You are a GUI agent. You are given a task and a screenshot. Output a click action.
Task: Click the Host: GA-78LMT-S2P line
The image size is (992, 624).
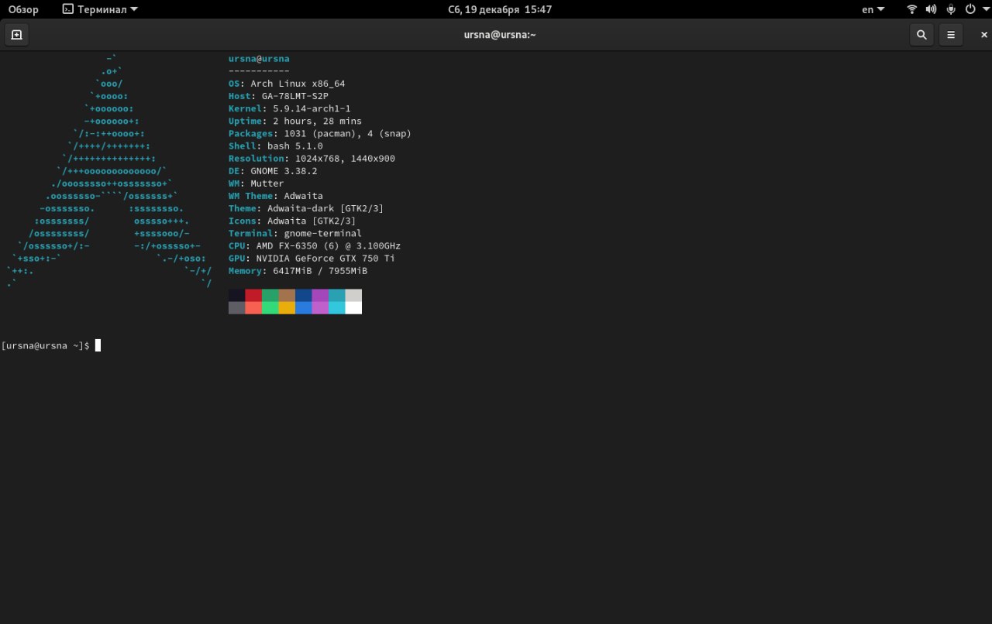[278, 96]
